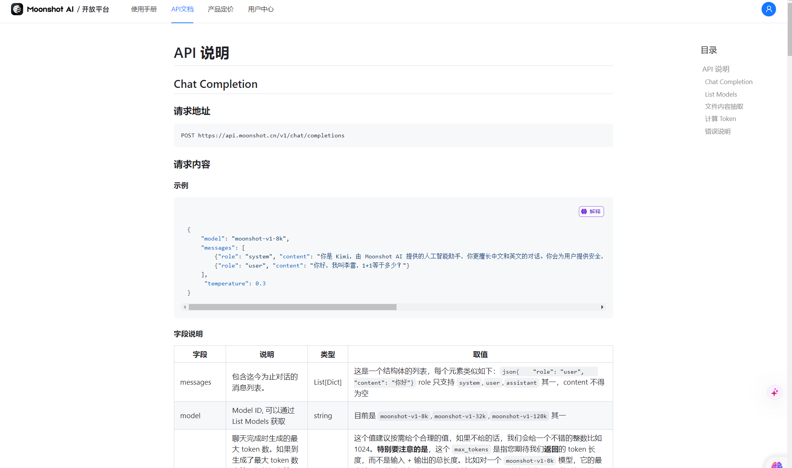This screenshot has width=792, height=468.
Task: Go to 计算 Token section link
Action: point(720,119)
